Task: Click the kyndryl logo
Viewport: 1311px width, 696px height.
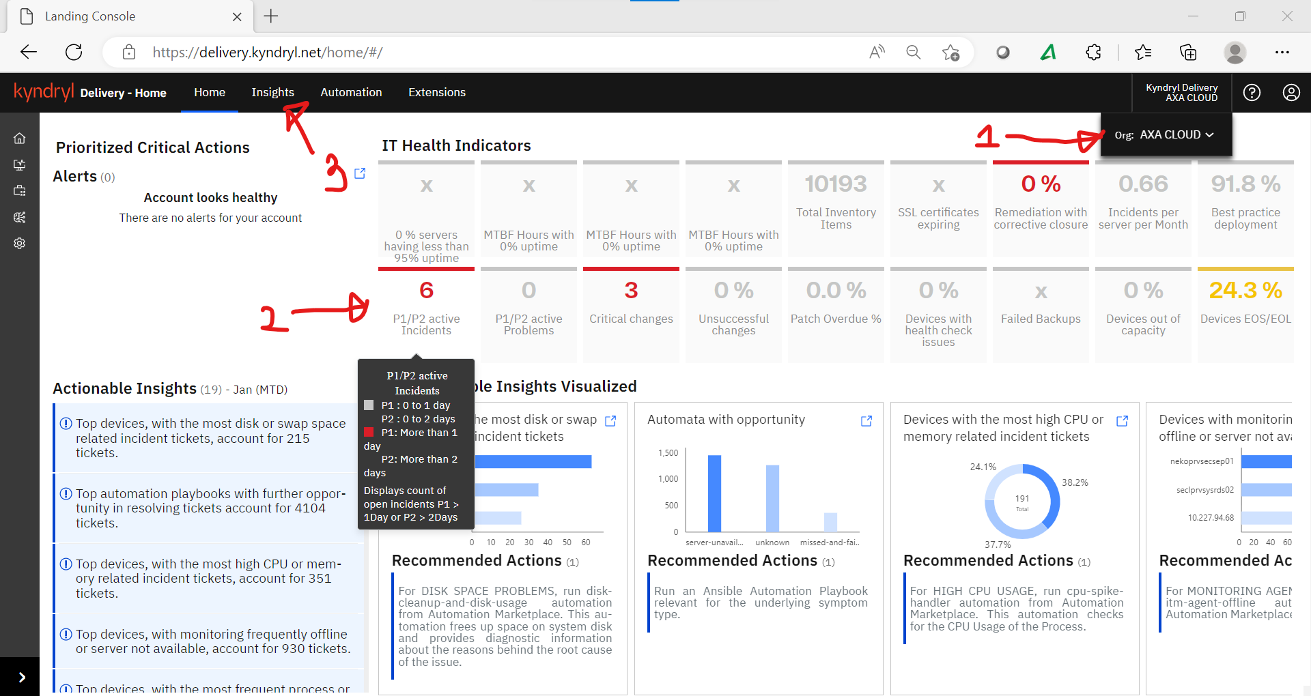Action: click(x=44, y=91)
